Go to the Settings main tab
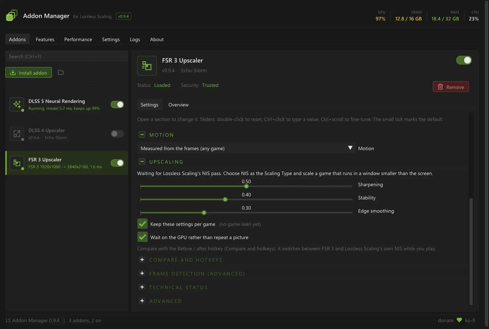Viewport: 489px width, 329px height. pyautogui.click(x=111, y=39)
